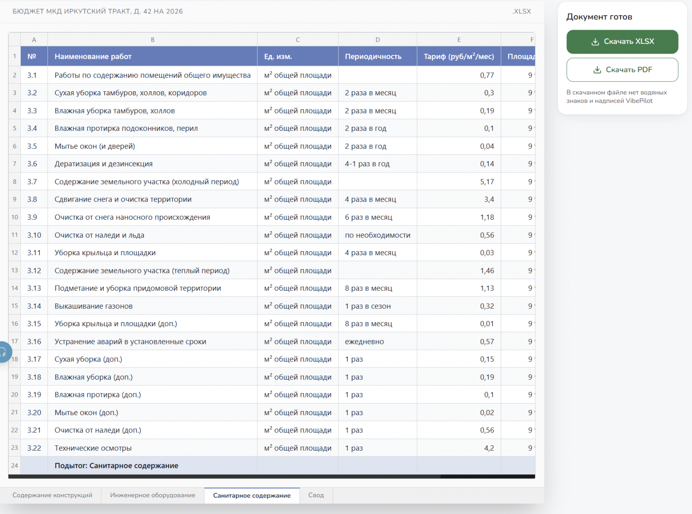Click the download icon on Скачать XLSX
Image resolution: width=692 pixels, height=514 pixels.
coord(595,42)
